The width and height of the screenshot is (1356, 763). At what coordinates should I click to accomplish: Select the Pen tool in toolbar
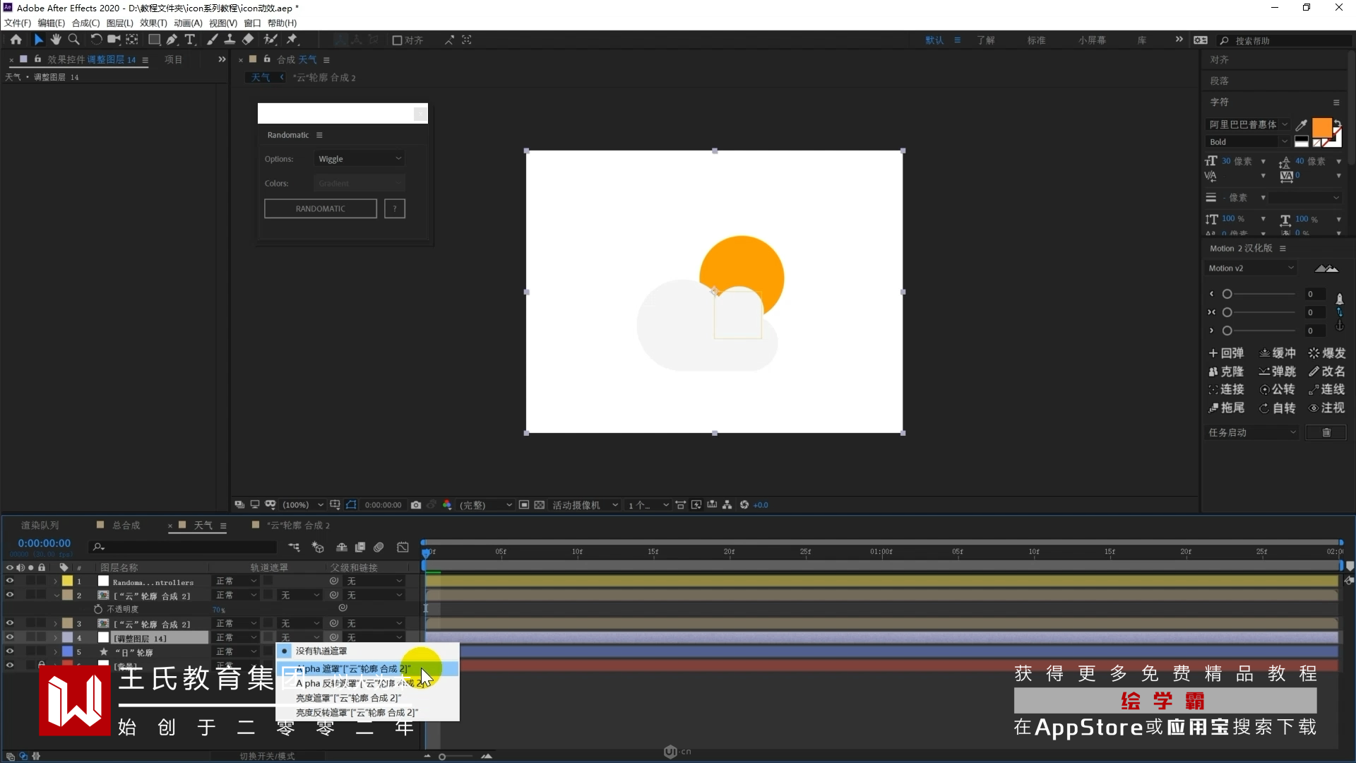coord(172,40)
